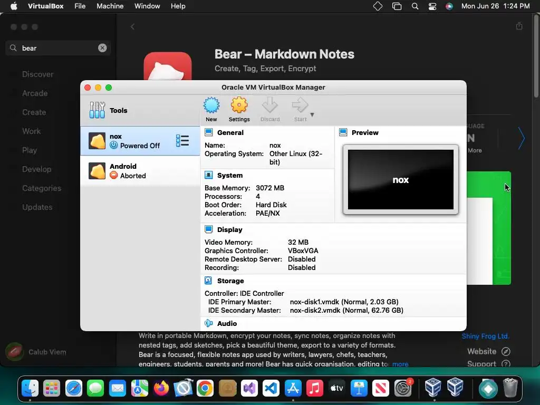The width and height of the screenshot is (540, 405).
Task: Go to Updates in App Store sidebar
Action: click(37, 207)
